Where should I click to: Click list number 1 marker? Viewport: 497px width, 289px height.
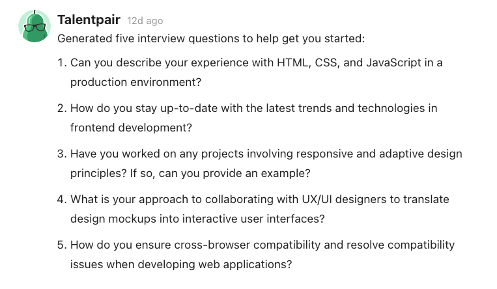(62, 63)
